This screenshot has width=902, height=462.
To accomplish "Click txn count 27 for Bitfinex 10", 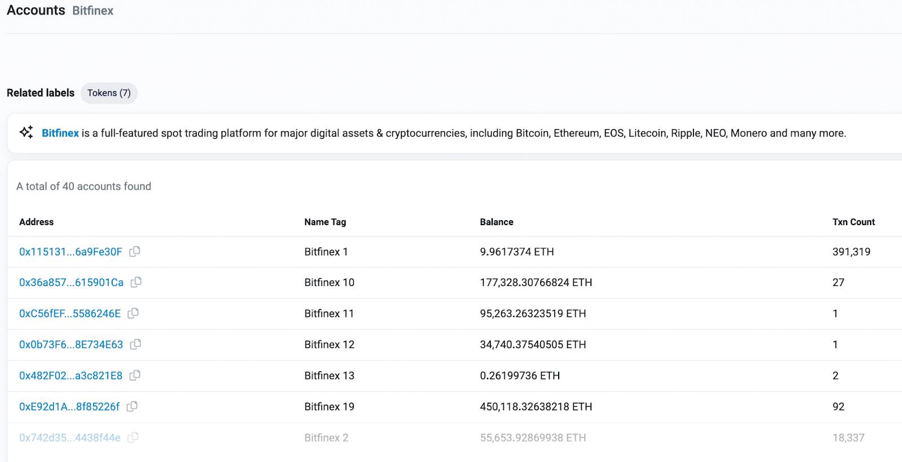I will tap(838, 282).
